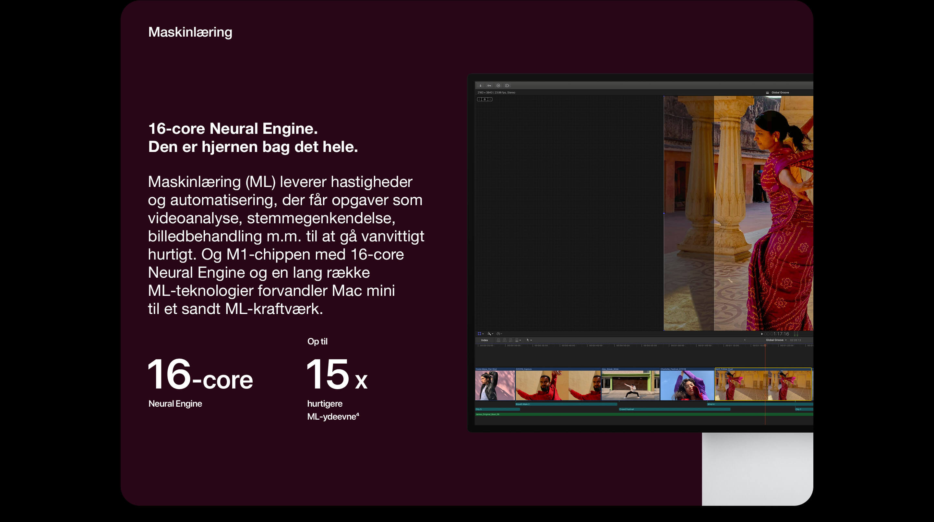
Task: Select the Wind 4 audio clip
Action: coord(760,404)
